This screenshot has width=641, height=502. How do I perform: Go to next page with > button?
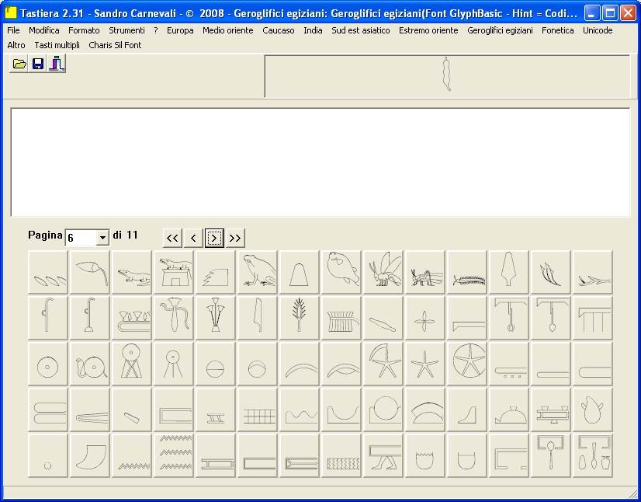(x=214, y=238)
